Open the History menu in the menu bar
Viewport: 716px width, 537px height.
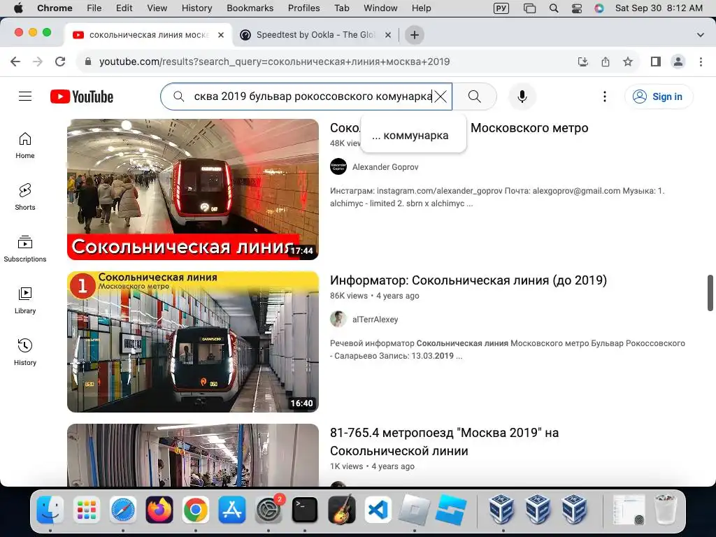[x=196, y=8]
